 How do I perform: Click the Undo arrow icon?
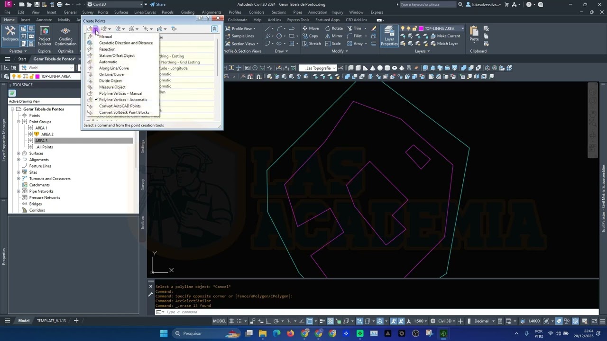tap(67, 4)
